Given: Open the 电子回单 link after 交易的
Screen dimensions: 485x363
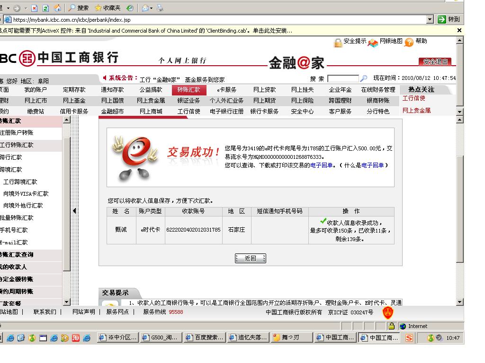Looking at the screenshot, I should point(322,165).
